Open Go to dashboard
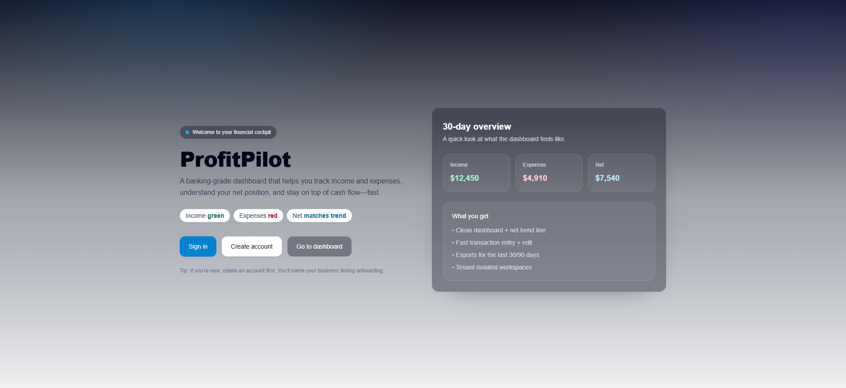This screenshot has height=388, width=846. (x=319, y=246)
